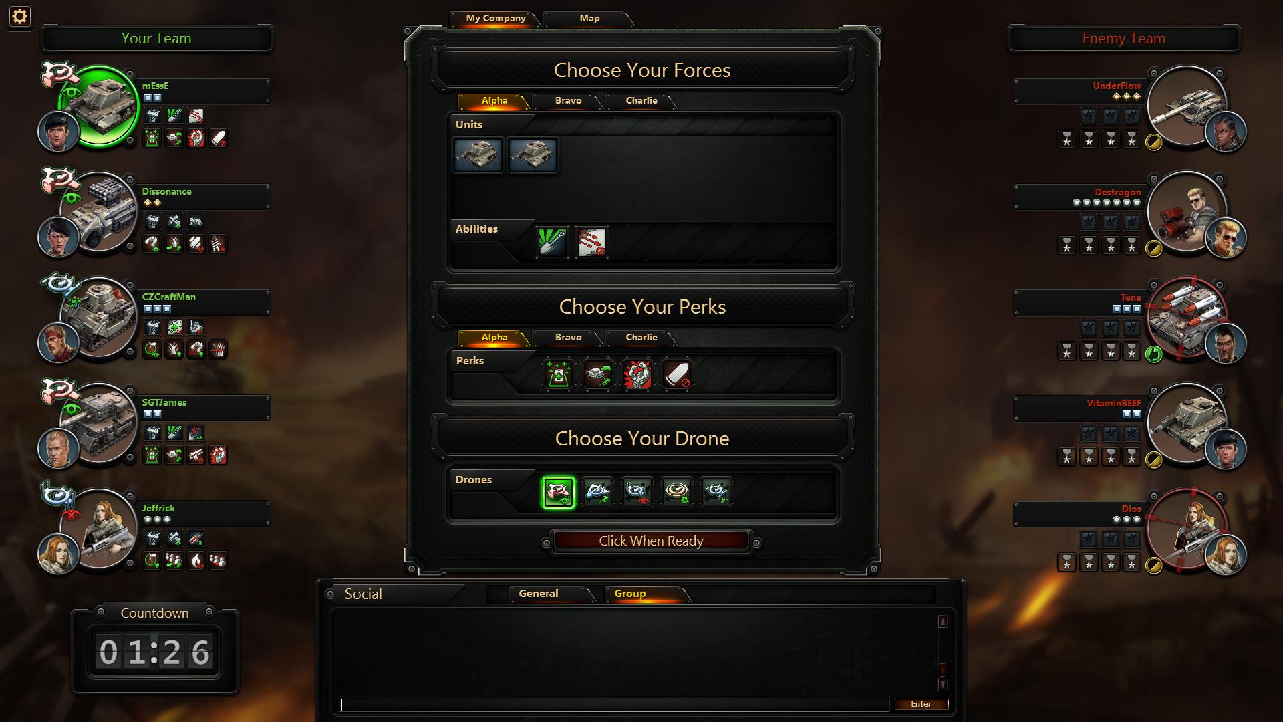
Task: Select the second drone option
Action: tap(597, 493)
